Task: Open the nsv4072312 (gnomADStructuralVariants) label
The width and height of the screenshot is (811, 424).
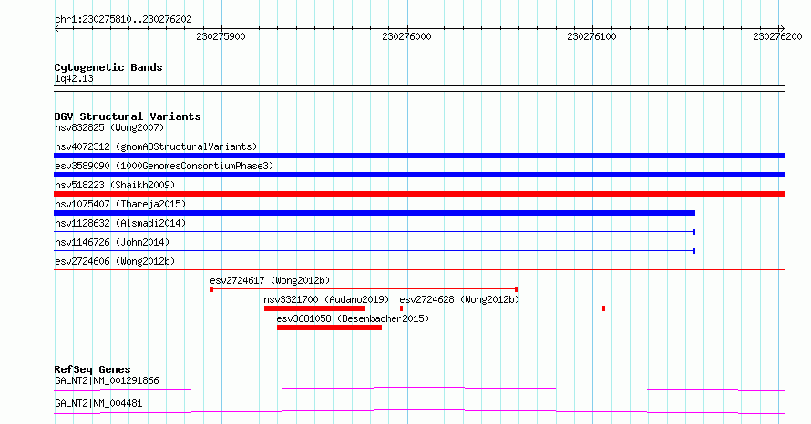Action: (156, 146)
